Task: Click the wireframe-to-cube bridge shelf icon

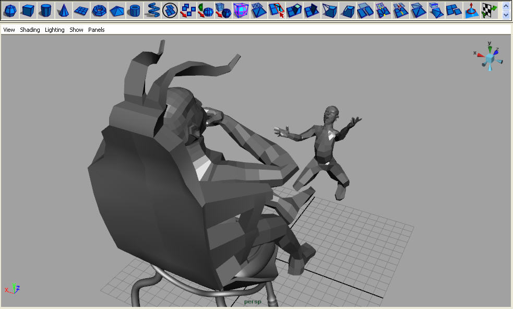Action: [330, 10]
